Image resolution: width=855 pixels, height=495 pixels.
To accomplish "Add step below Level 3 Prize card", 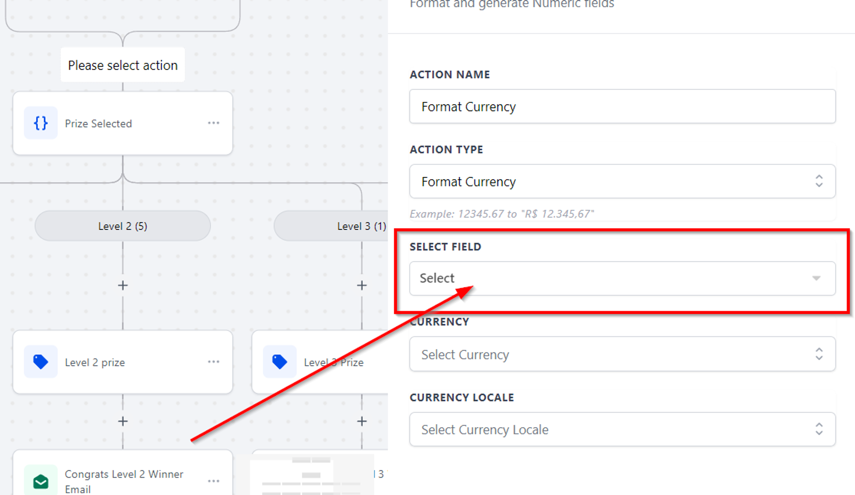I will tap(362, 421).
